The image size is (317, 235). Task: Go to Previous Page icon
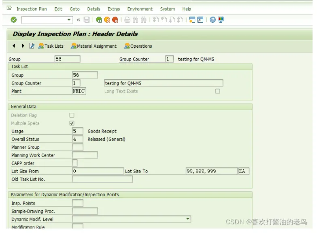[164, 20]
